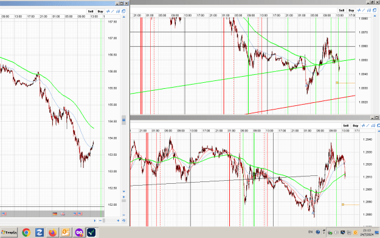Click Sell button in bottom-right chart

(x=345, y=125)
